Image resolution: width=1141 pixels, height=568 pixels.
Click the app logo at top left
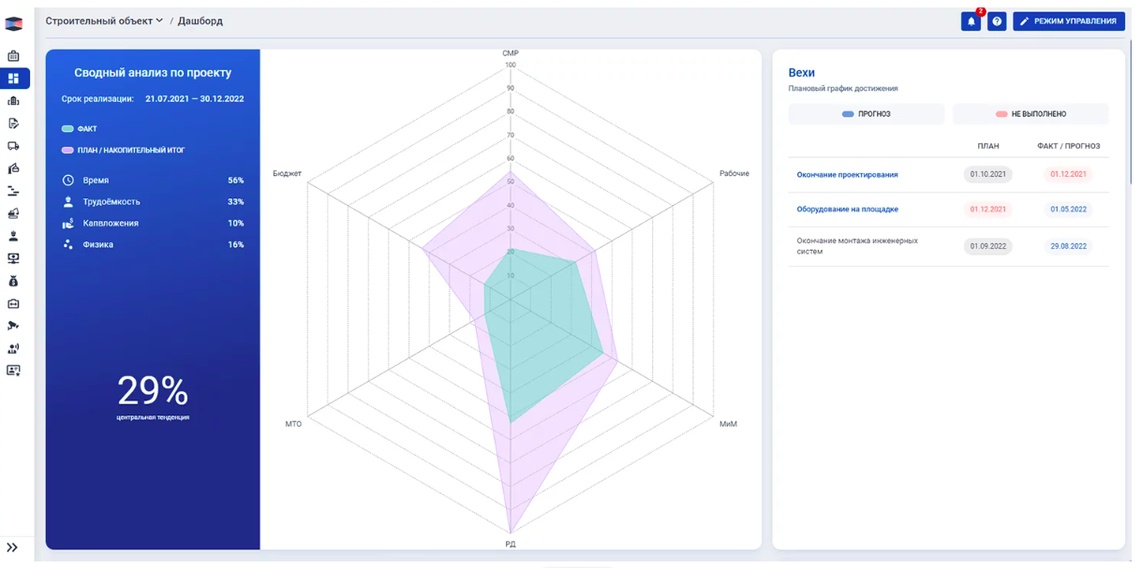coord(13,23)
